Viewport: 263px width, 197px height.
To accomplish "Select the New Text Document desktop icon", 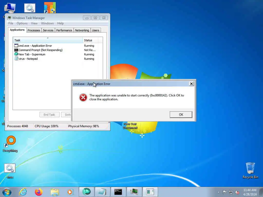I will pos(130,125).
